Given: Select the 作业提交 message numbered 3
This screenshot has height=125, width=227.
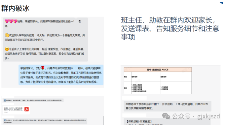Looking at the screenshot, I should pyautogui.click(x=45, y=121).
